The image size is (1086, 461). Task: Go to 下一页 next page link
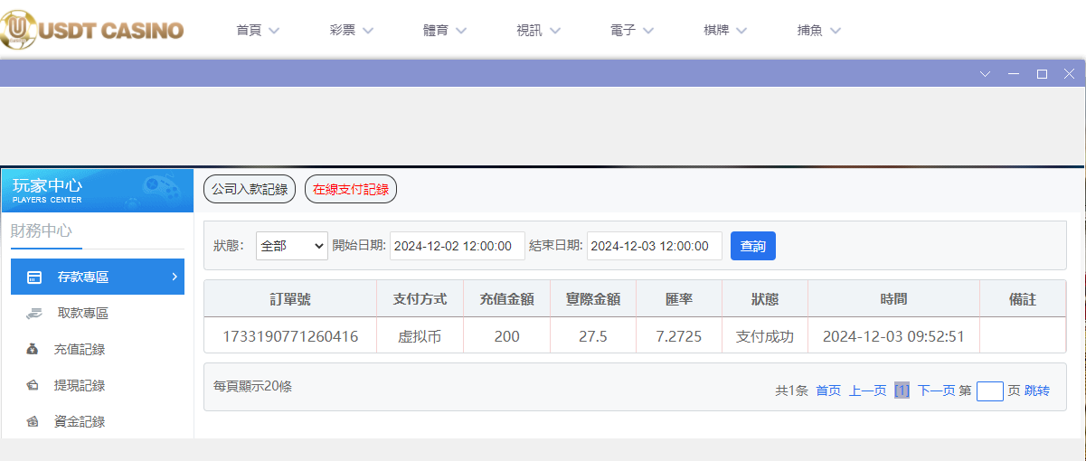point(936,390)
